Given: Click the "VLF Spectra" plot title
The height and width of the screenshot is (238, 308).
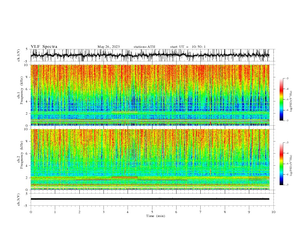Looking at the screenshot, I should 44,47.
